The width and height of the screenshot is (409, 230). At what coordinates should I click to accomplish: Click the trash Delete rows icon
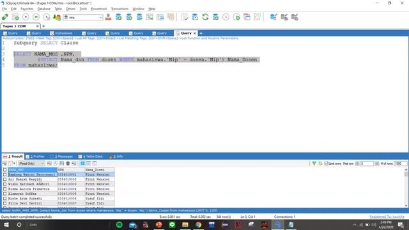pos(68,164)
